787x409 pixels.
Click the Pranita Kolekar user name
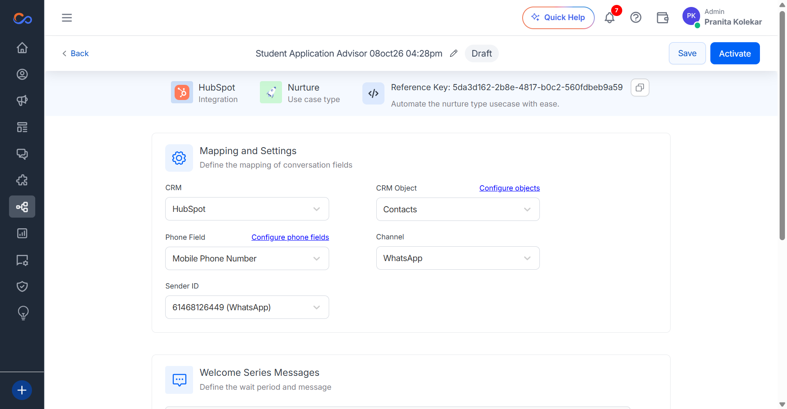coord(733,22)
